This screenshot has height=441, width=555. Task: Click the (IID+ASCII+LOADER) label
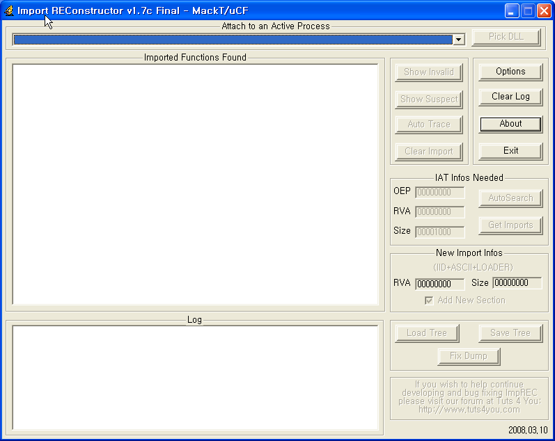pyautogui.click(x=473, y=267)
